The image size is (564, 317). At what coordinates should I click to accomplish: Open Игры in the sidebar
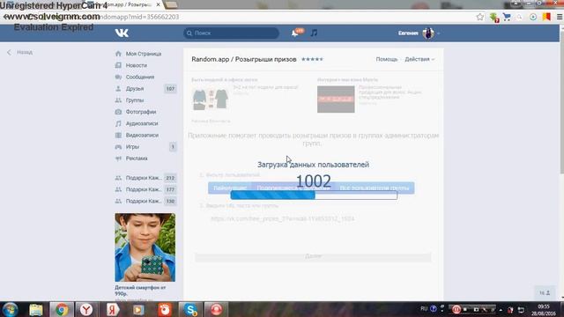click(132, 147)
